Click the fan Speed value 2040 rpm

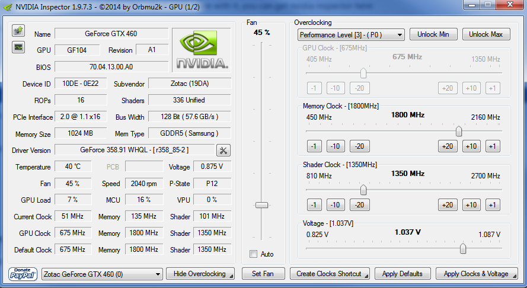144,183
